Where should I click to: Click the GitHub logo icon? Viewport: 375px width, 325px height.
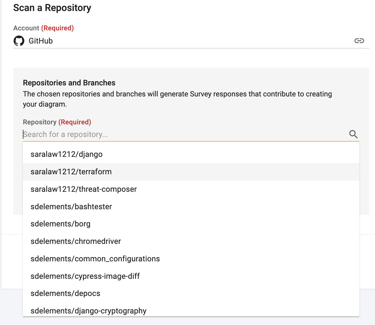(x=19, y=41)
